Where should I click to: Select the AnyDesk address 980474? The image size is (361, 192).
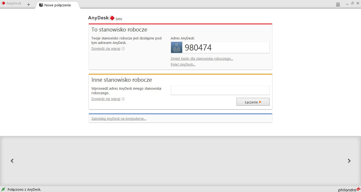[198, 48]
